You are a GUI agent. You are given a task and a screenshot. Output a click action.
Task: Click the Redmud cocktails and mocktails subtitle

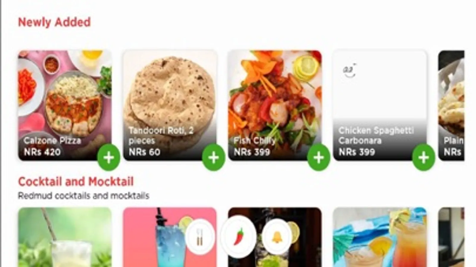(84, 196)
